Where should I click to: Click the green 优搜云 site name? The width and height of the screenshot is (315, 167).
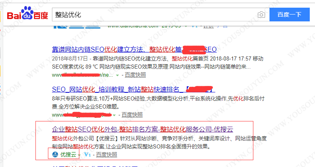coord(68,154)
